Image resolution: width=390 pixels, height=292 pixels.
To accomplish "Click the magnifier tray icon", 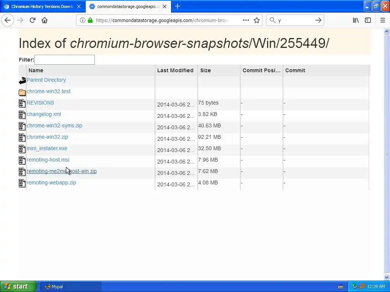I will tap(362, 287).
